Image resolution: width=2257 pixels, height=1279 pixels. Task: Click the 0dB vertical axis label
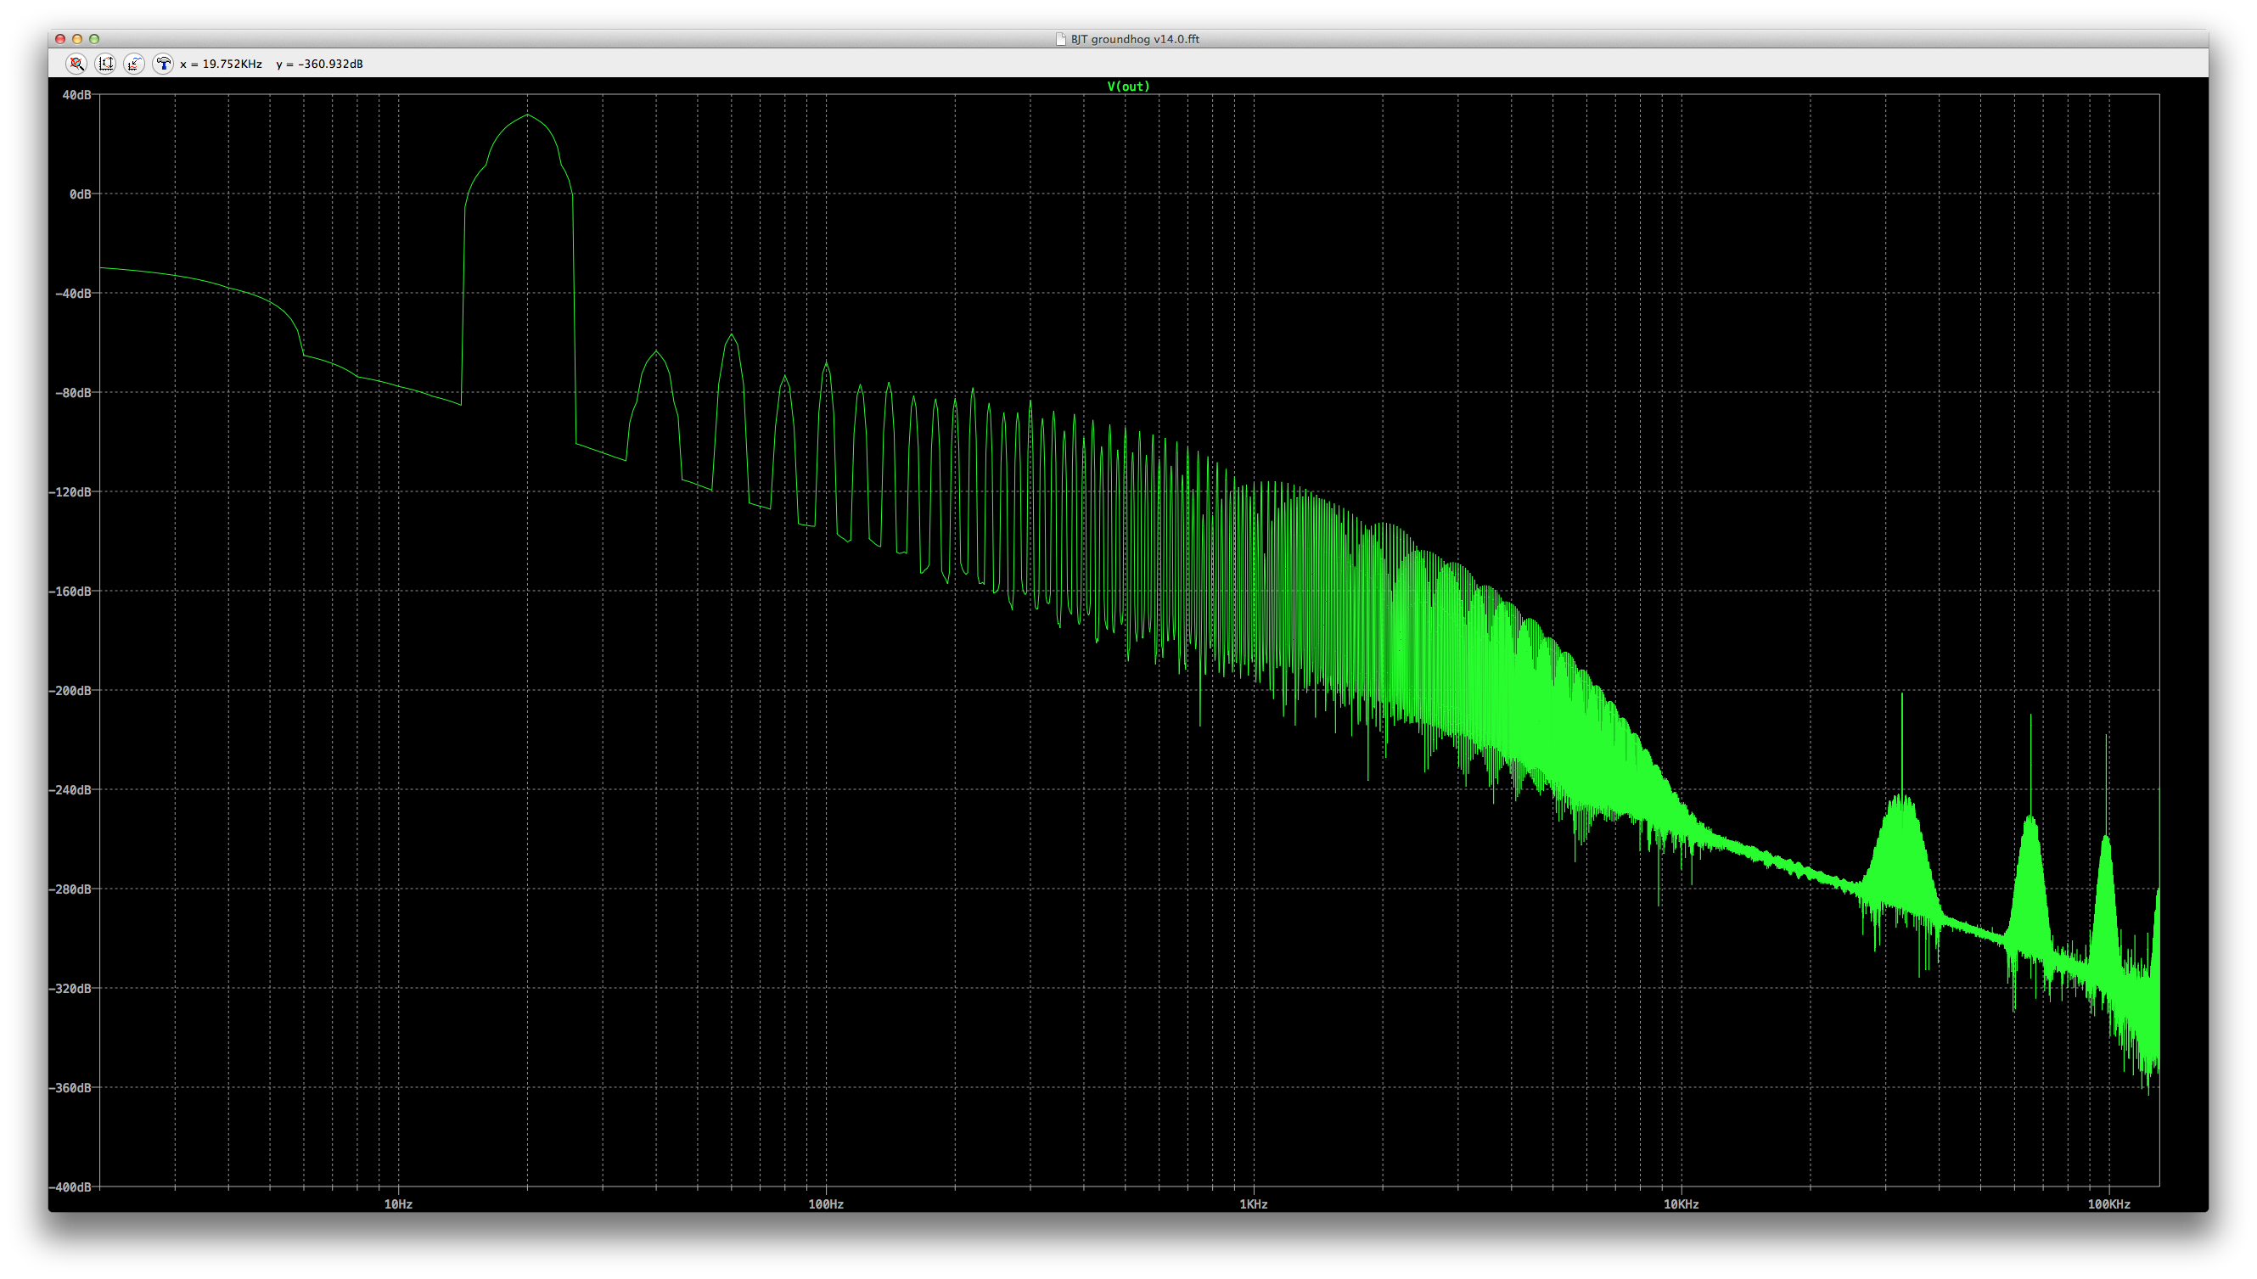pos(80,194)
